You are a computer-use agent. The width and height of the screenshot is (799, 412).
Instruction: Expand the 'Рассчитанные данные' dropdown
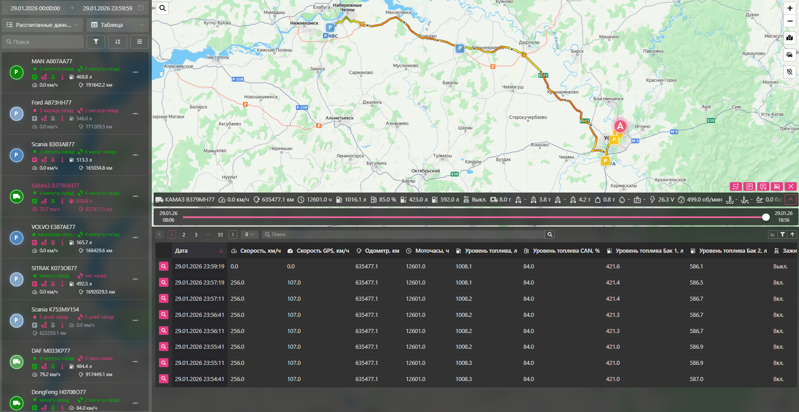click(x=43, y=25)
